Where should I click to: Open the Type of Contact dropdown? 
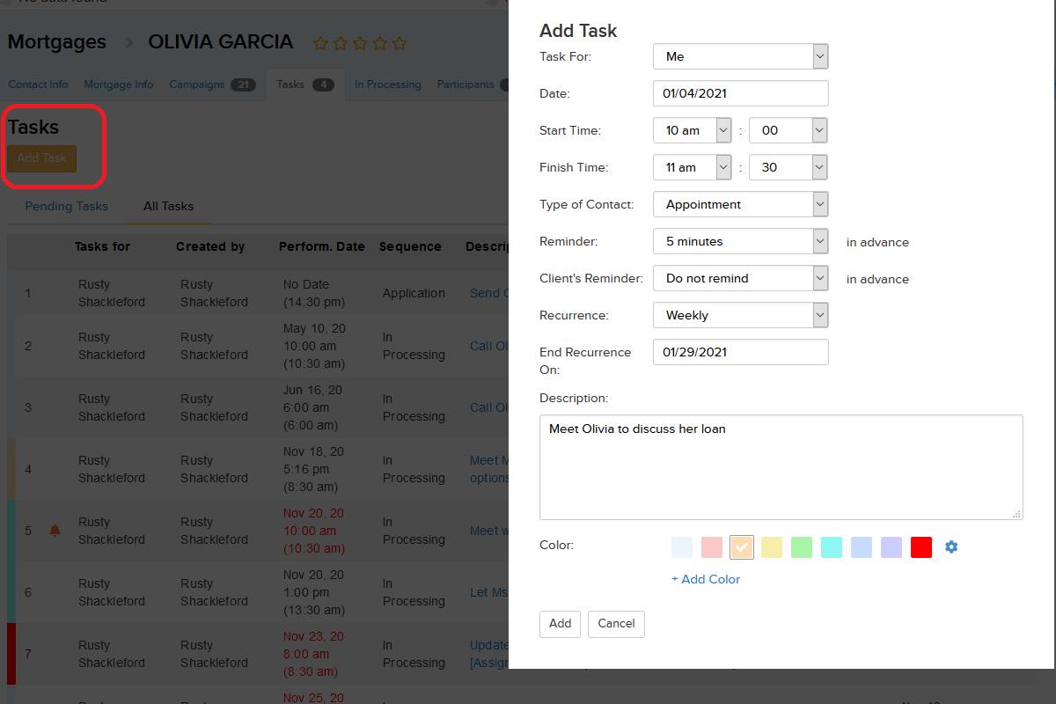tap(741, 204)
